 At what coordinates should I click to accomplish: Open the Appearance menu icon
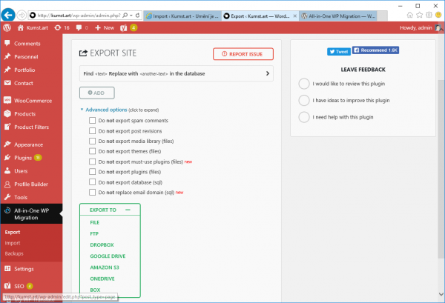[x=7, y=144]
